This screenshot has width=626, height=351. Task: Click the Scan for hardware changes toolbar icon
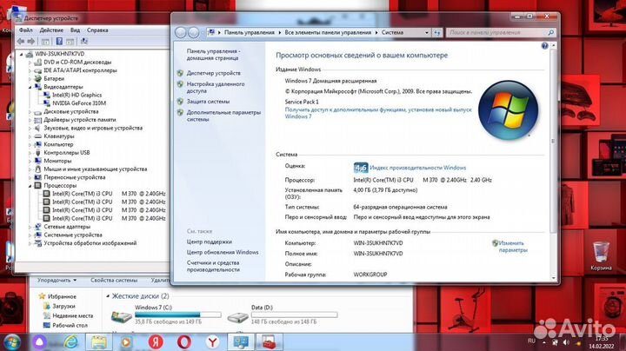point(83,41)
